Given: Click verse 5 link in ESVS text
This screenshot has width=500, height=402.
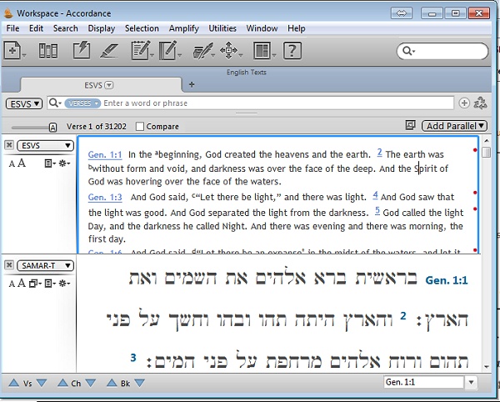Looking at the screenshot, I should pos(377,210).
